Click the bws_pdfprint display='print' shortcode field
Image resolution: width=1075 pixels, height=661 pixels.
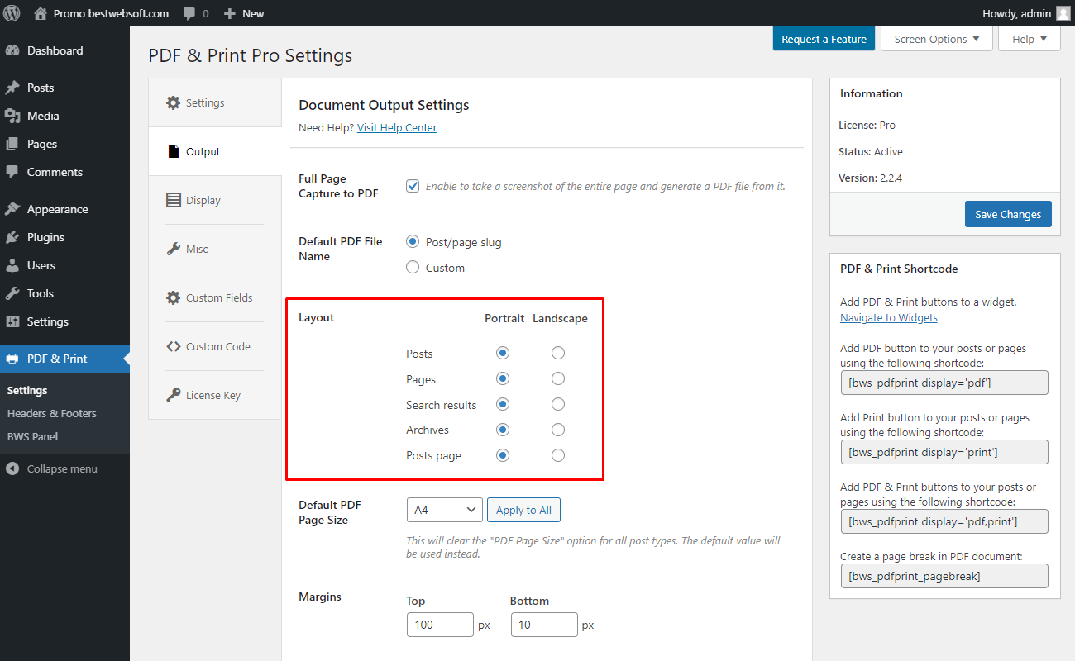pyautogui.click(x=944, y=452)
